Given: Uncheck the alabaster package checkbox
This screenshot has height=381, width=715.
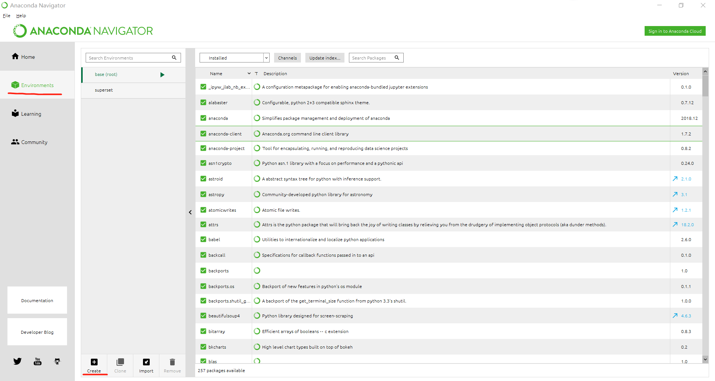Looking at the screenshot, I should pos(203,102).
